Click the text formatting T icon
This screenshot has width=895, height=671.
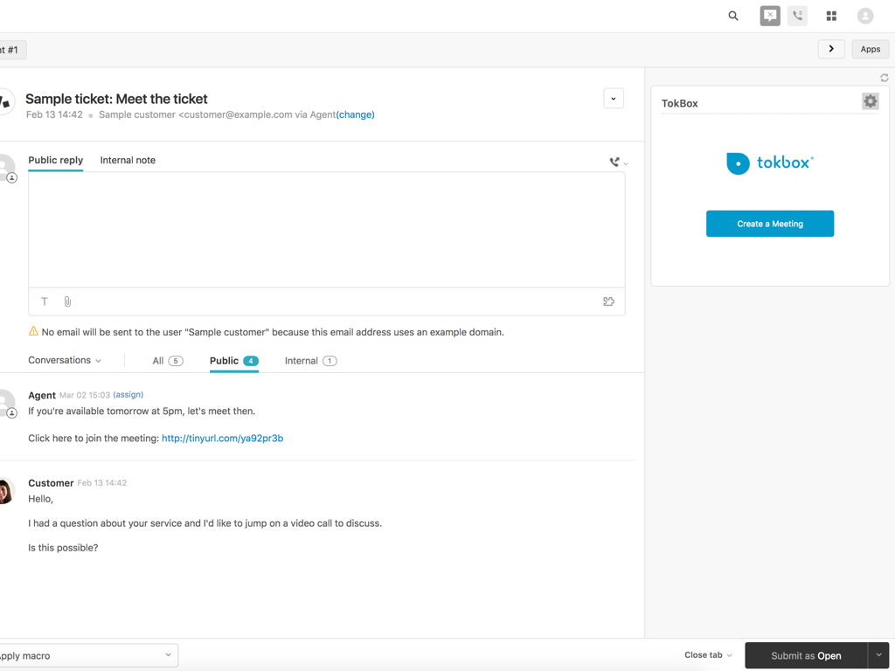click(44, 301)
